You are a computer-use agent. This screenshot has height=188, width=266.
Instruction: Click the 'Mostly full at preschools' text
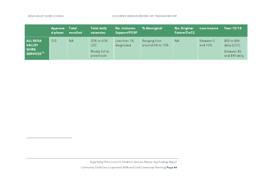tap(100, 54)
